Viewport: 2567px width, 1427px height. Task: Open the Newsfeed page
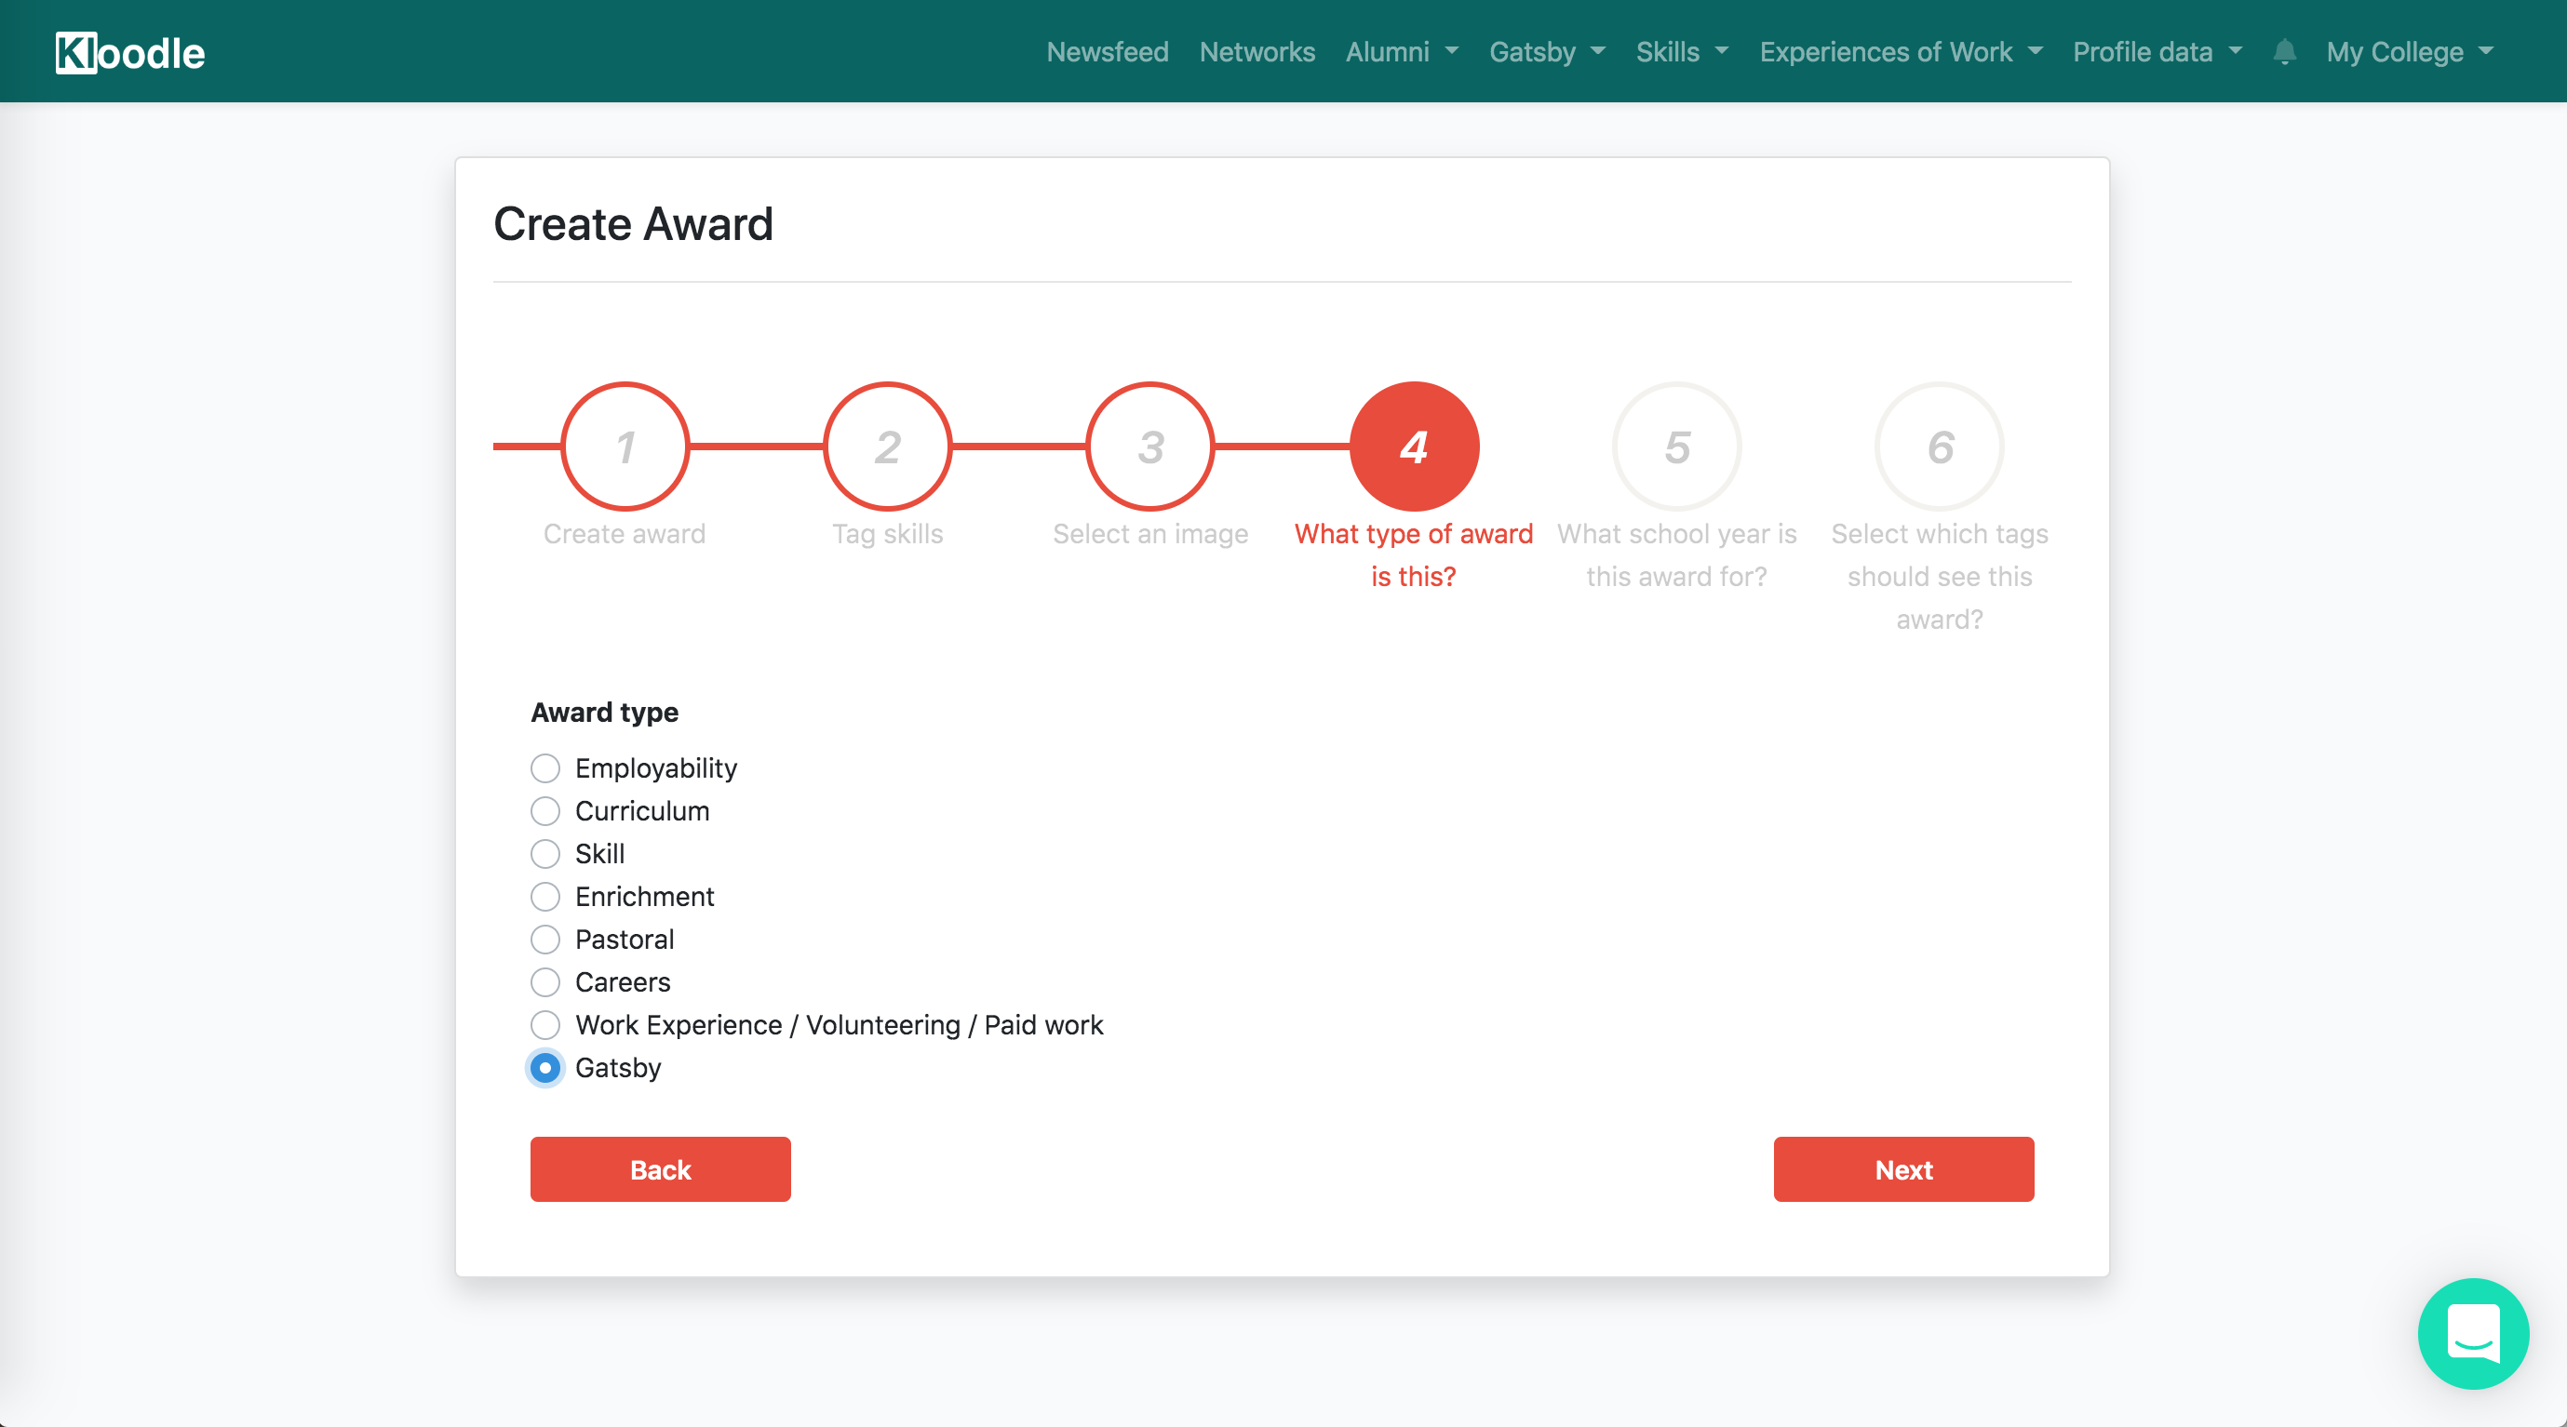click(1107, 52)
